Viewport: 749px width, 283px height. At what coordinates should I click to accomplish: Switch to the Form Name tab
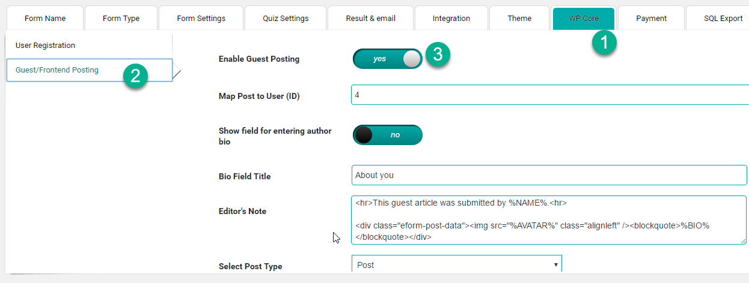[x=45, y=18]
